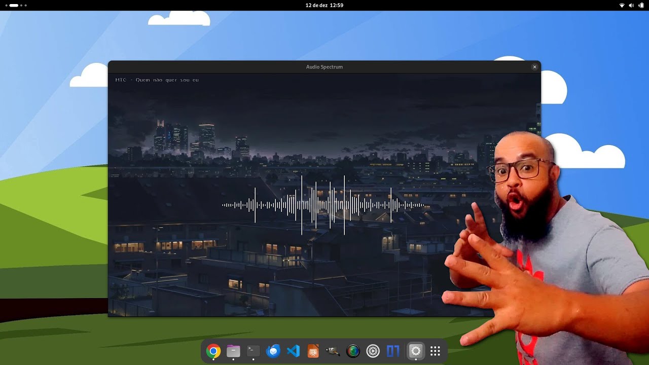This screenshot has width=649, height=365.
Task: Open the camera lens app in the dock
Action: tap(353, 351)
